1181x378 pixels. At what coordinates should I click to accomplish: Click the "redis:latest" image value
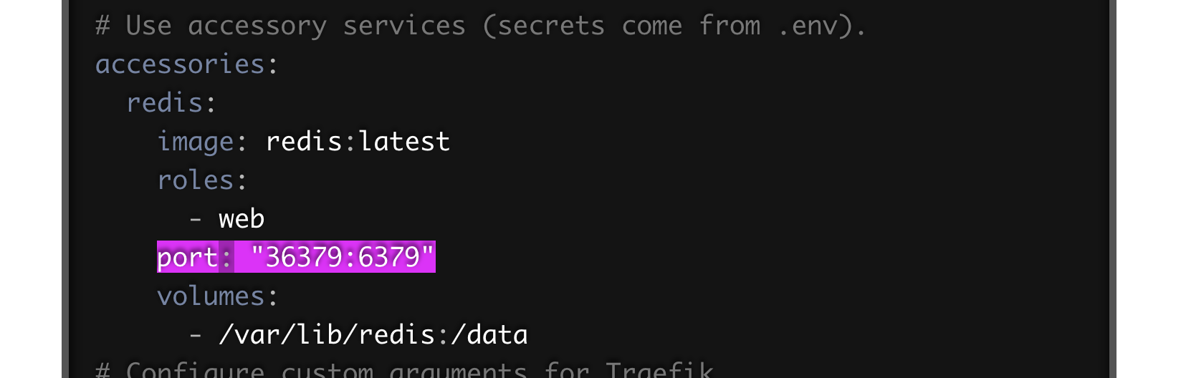click(358, 142)
